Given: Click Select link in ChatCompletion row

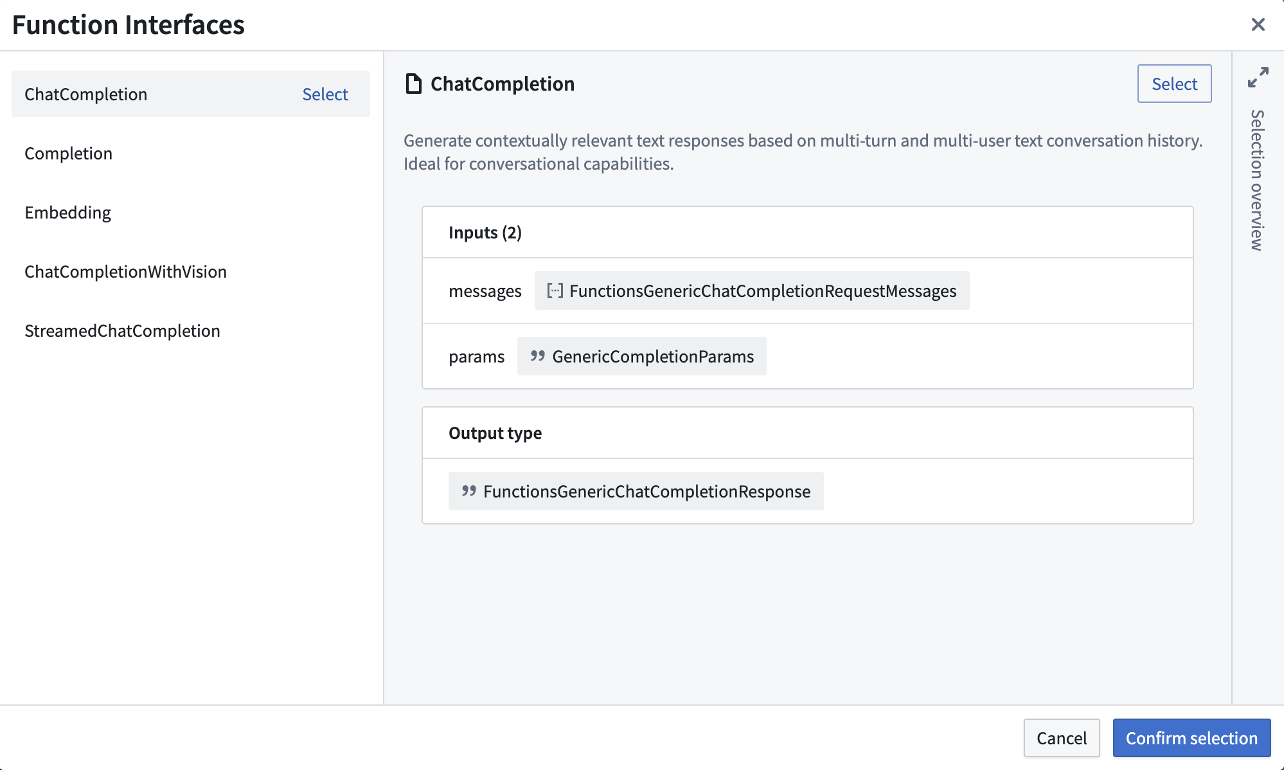Looking at the screenshot, I should pyautogui.click(x=325, y=94).
